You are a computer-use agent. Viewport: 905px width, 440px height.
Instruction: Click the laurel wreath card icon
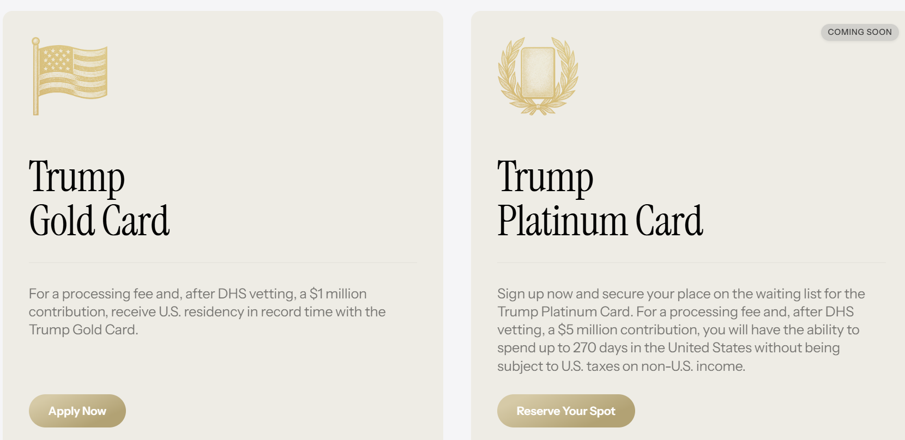point(538,75)
